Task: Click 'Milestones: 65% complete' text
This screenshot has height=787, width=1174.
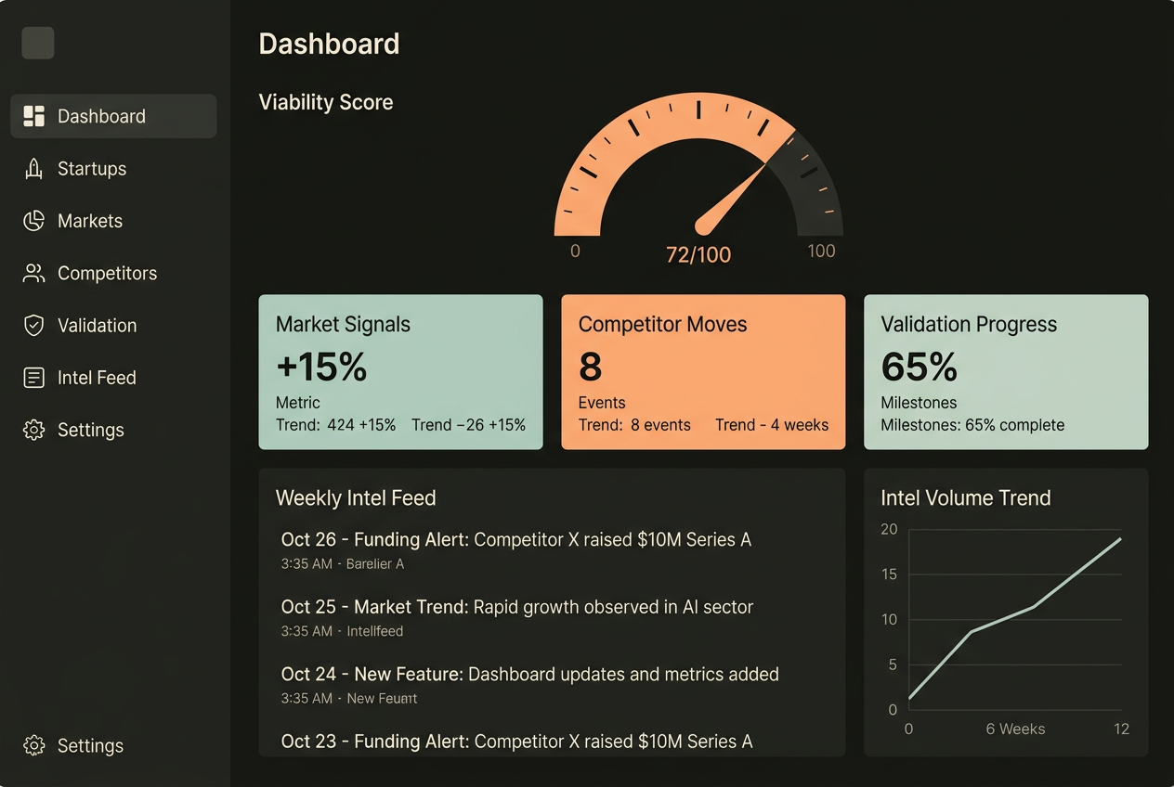Action: pyautogui.click(x=972, y=425)
